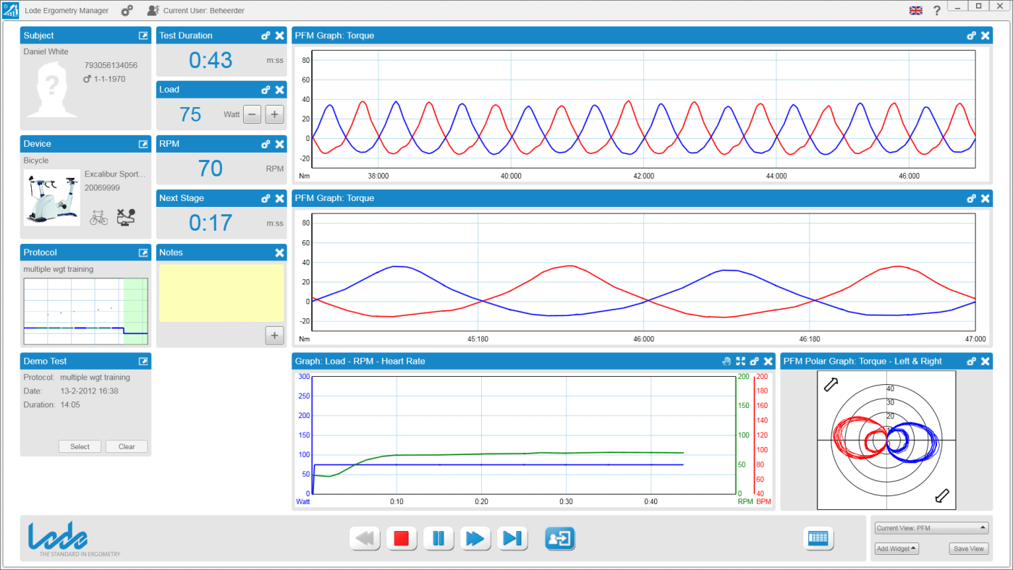Click the Clear button in Demo Test
This screenshot has width=1013, height=570.
pyautogui.click(x=127, y=446)
